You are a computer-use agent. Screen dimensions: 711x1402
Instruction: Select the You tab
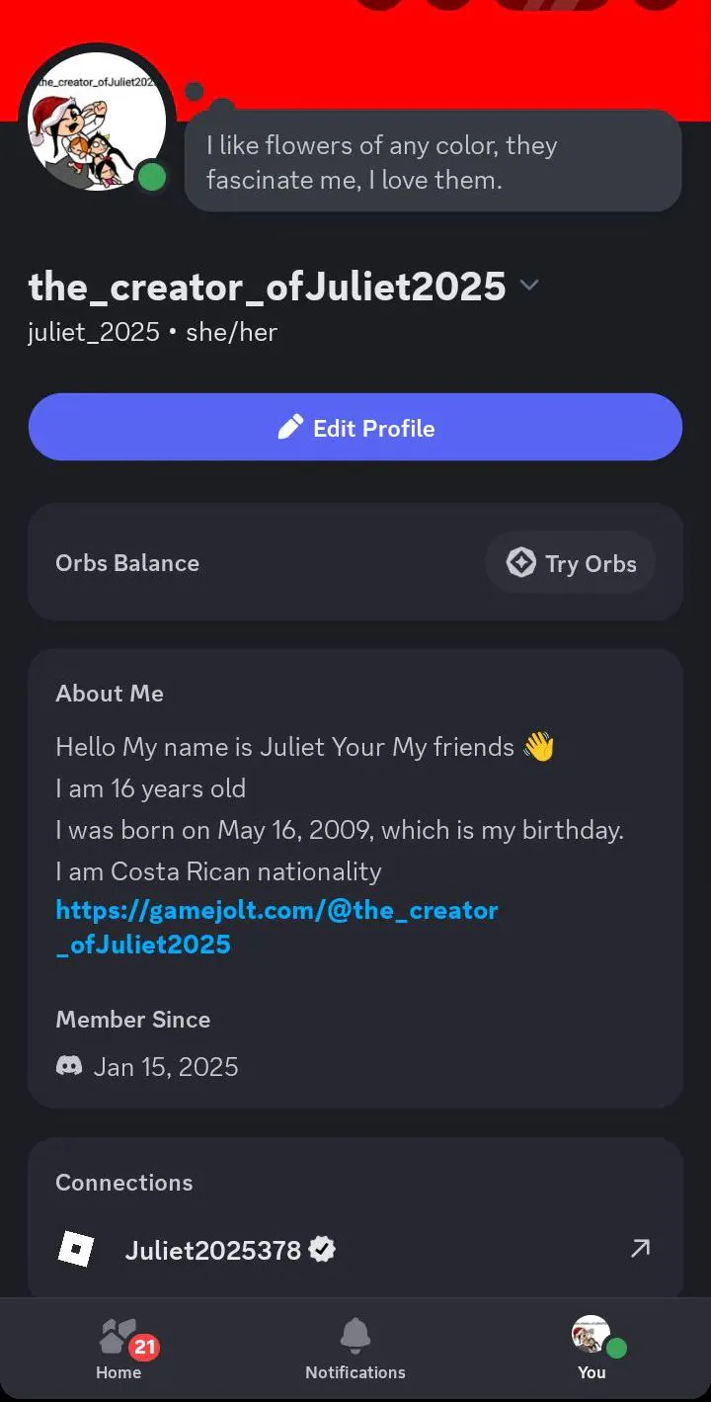coord(592,1352)
